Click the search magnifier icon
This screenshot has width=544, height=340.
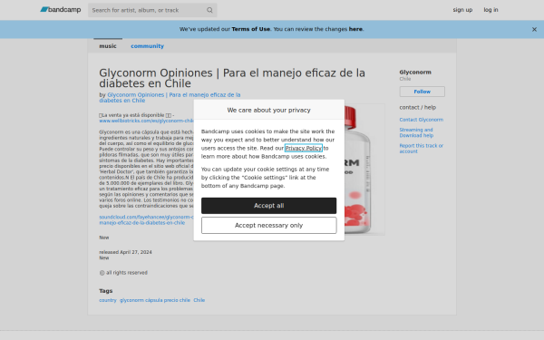tap(209, 10)
